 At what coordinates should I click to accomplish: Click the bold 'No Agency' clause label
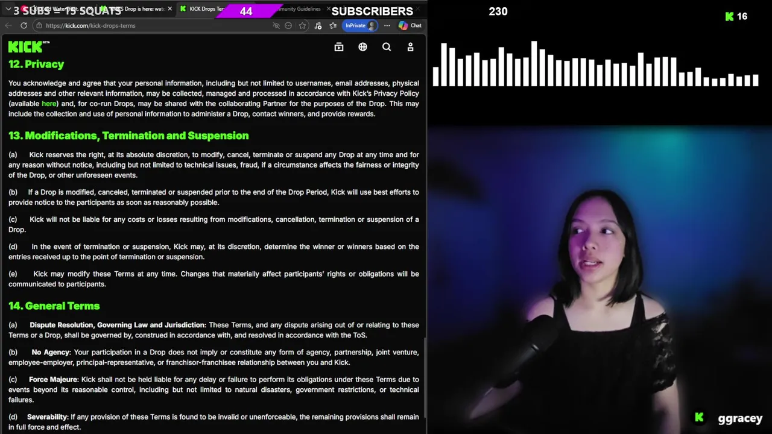click(51, 352)
